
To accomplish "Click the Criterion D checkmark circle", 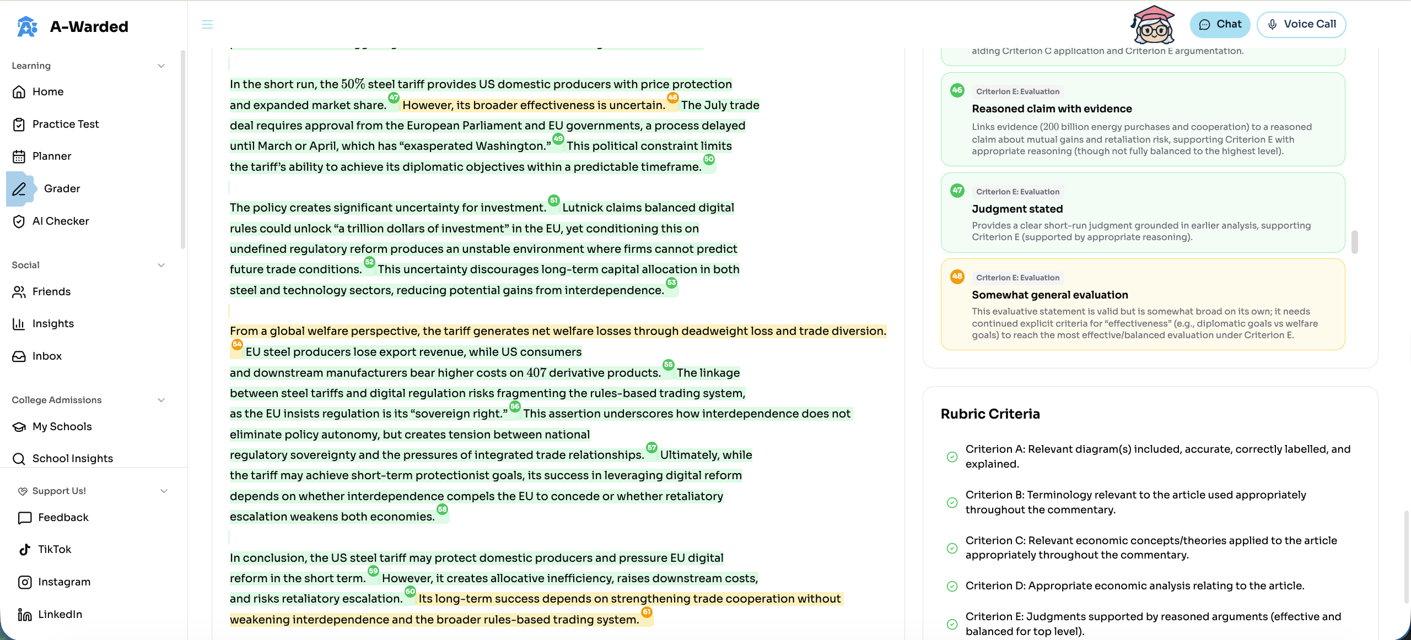I will click(x=952, y=587).
